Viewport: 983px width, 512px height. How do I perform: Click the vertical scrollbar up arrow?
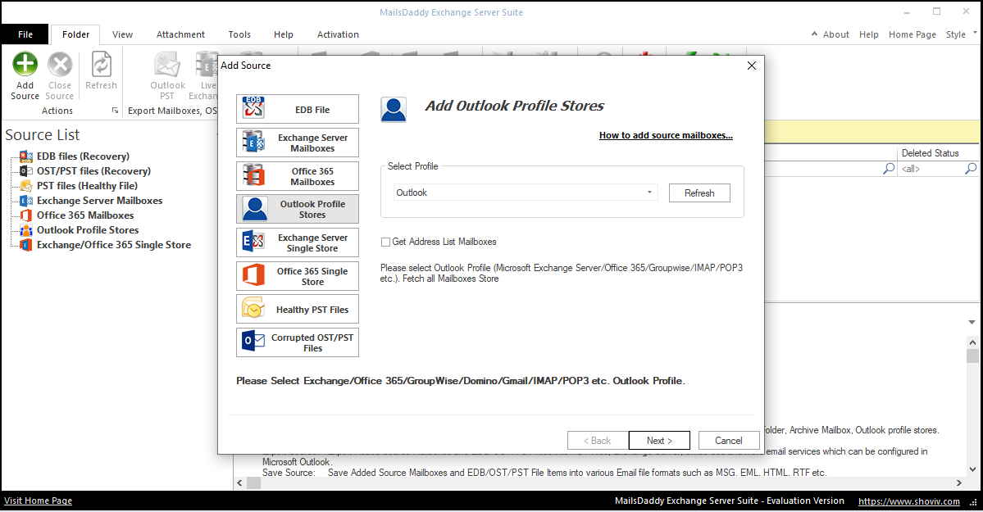[972, 342]
